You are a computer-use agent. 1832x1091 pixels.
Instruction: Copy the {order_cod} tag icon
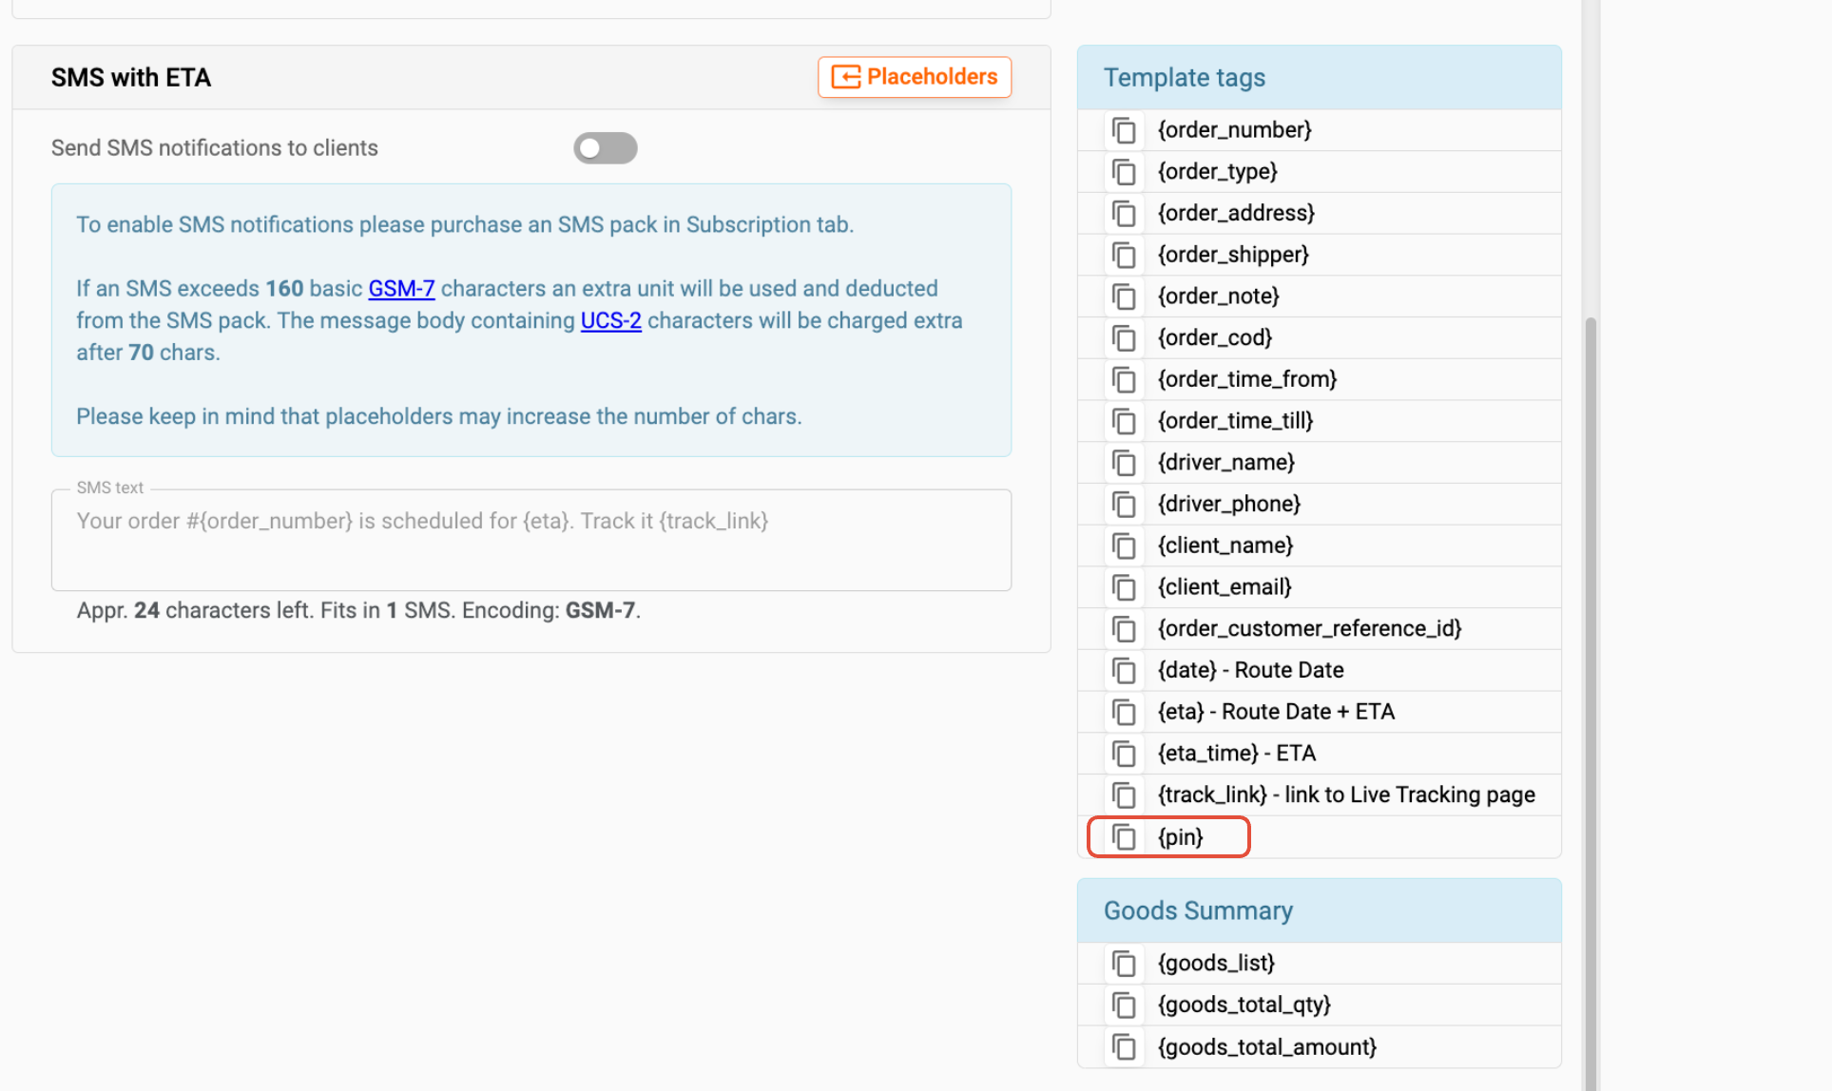[1124, 338]
